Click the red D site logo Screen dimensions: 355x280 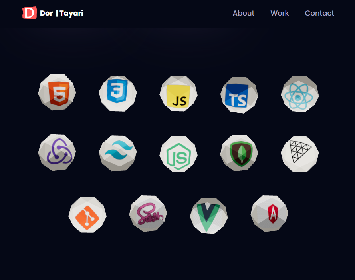pos(30,13)
